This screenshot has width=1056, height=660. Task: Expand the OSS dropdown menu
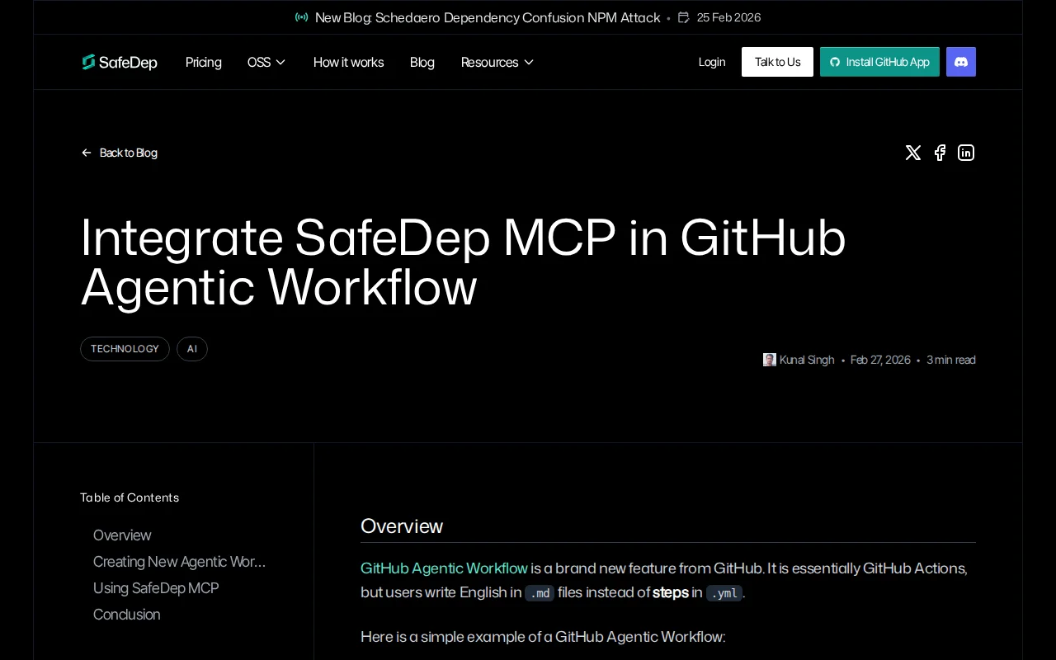(266, 62)
